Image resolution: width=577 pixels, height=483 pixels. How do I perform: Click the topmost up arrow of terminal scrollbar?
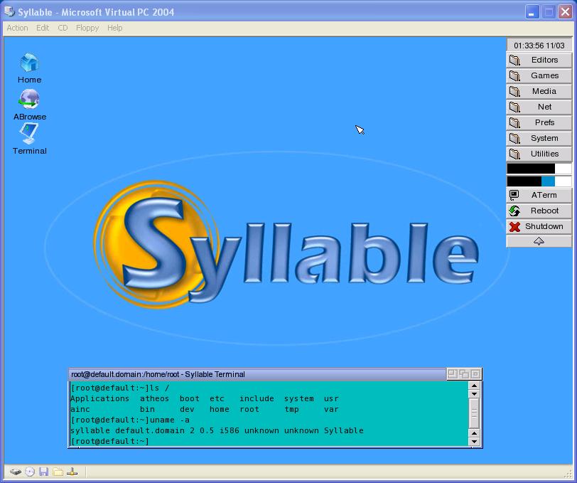click(475, 386)
